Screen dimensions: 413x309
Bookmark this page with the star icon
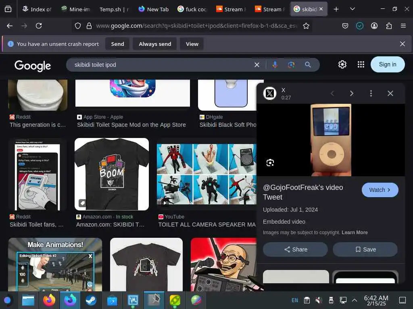306,26
